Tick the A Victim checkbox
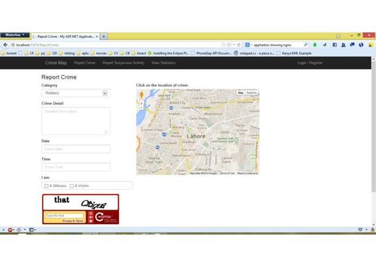Screen dimensions: 376x267 pos(71,186)
